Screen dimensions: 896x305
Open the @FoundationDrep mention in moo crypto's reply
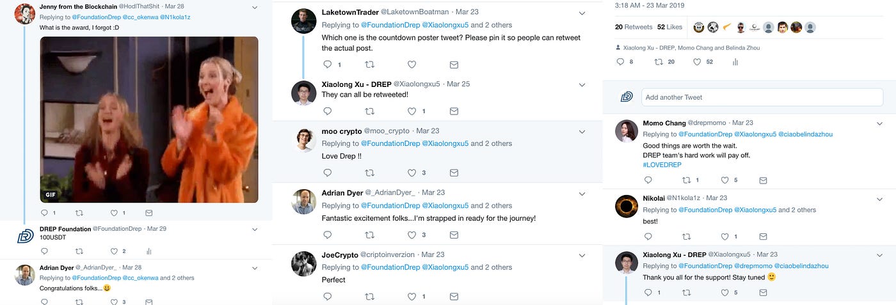click(x=390, y=143)
